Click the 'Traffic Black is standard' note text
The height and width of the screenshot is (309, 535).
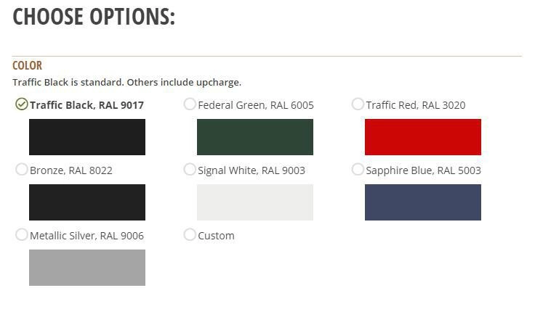coord(127,83)
